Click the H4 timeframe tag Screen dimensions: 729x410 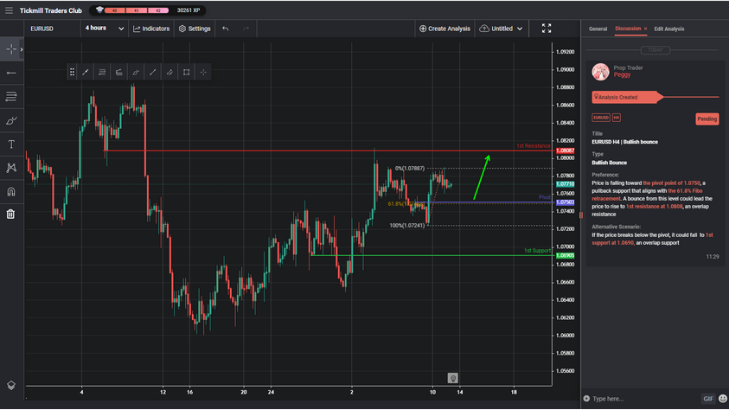pos(616,118)
